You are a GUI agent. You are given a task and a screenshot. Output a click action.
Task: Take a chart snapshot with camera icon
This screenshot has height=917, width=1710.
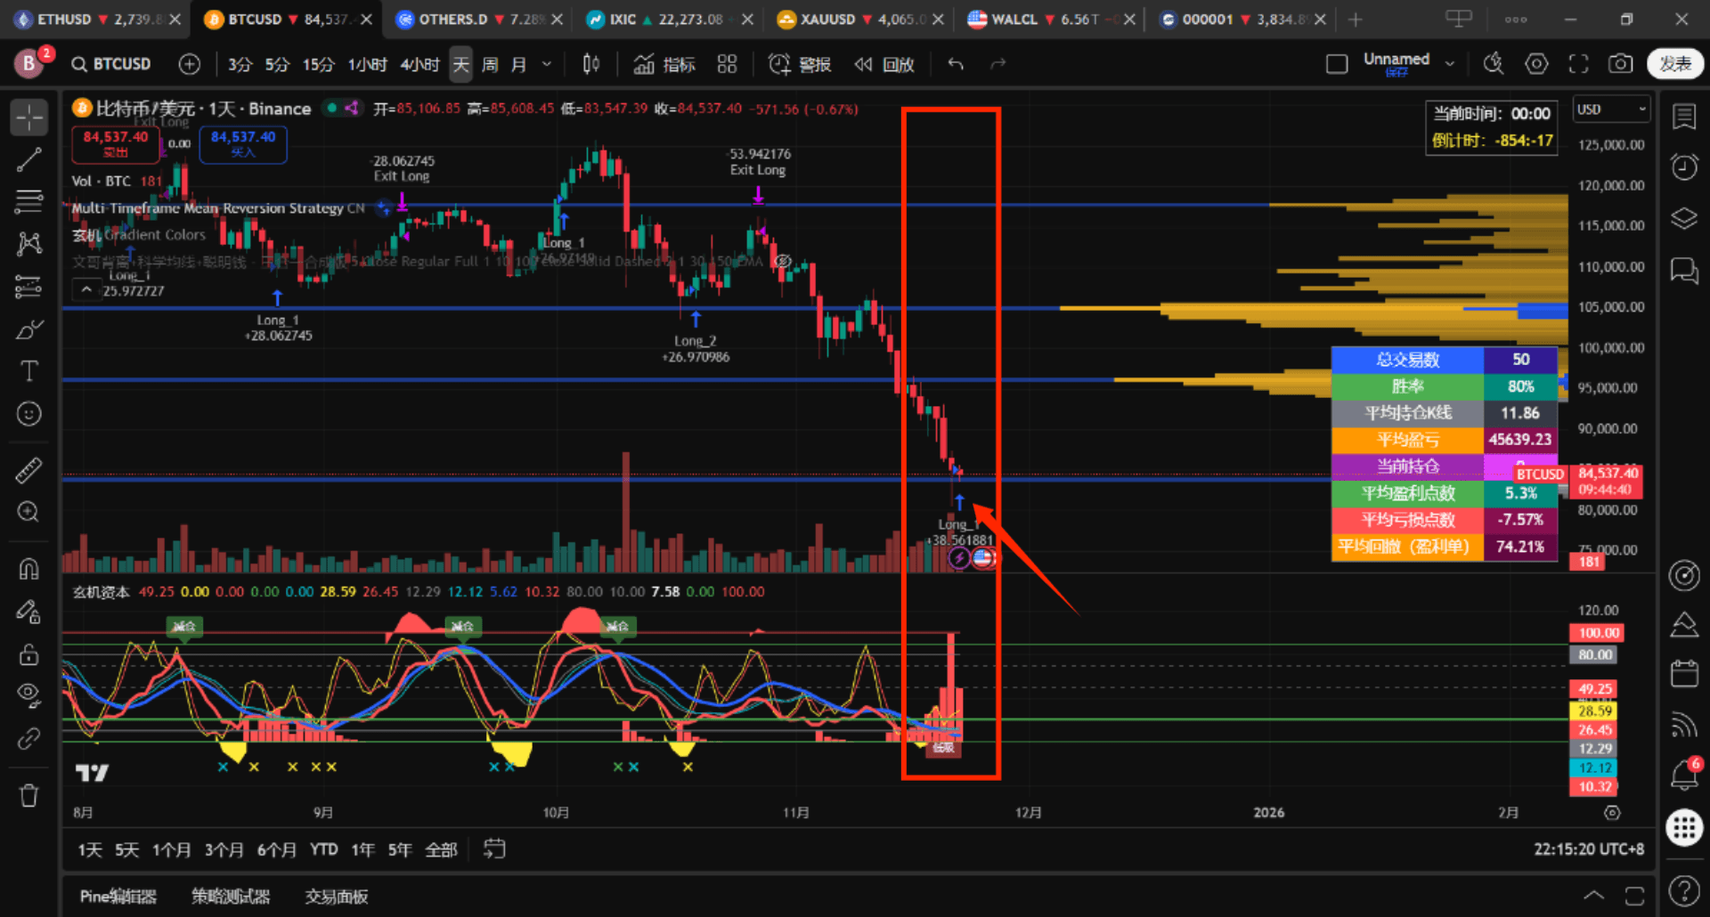(1620, 64)
